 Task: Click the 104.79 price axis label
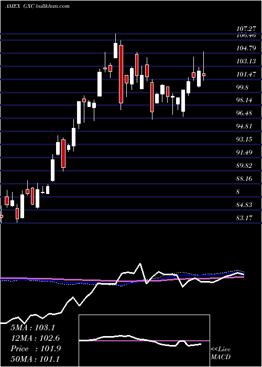pyautogui.click(x=246, y=48)
